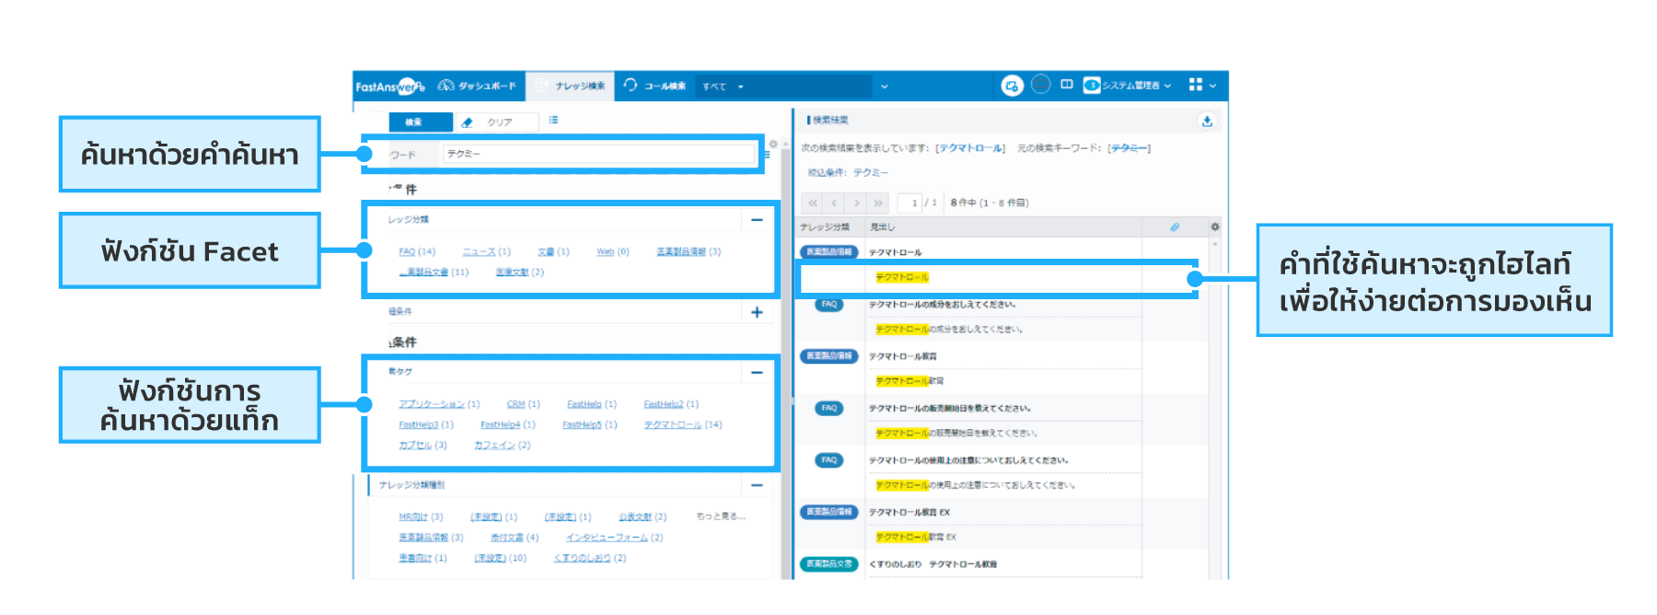Screen dimensions: 1657x615
Task: Click the FastAnswer logo
Action: 389,87
